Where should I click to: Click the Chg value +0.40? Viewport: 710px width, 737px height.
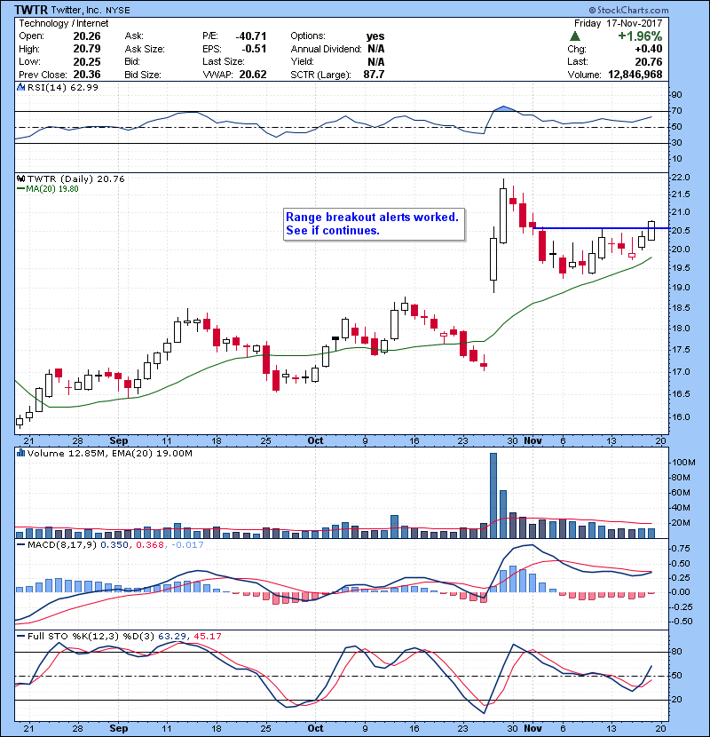coord(649,49)
